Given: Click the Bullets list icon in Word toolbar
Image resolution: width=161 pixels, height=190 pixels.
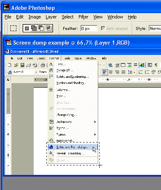Looking at the screenshot, I should [x=147, y=72].
